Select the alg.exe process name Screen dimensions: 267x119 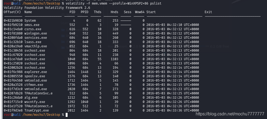click(x=31, y=97)
